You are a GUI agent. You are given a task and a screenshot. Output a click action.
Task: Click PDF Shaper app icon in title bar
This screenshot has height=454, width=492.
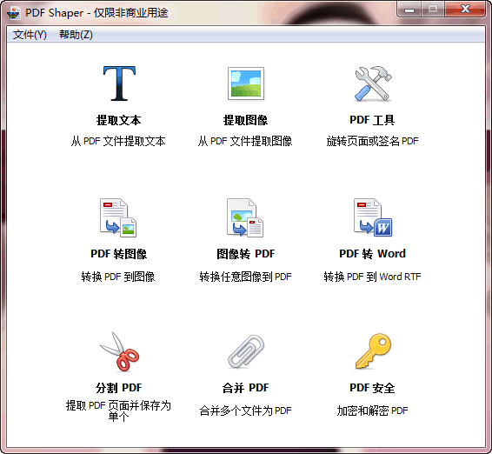click(x=14, y=13)
